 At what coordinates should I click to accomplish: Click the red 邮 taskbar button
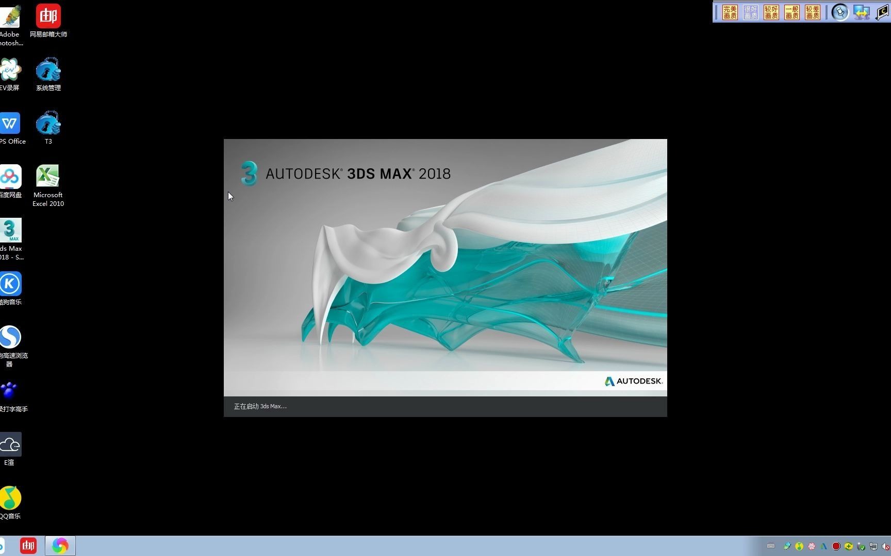point(28,546)
